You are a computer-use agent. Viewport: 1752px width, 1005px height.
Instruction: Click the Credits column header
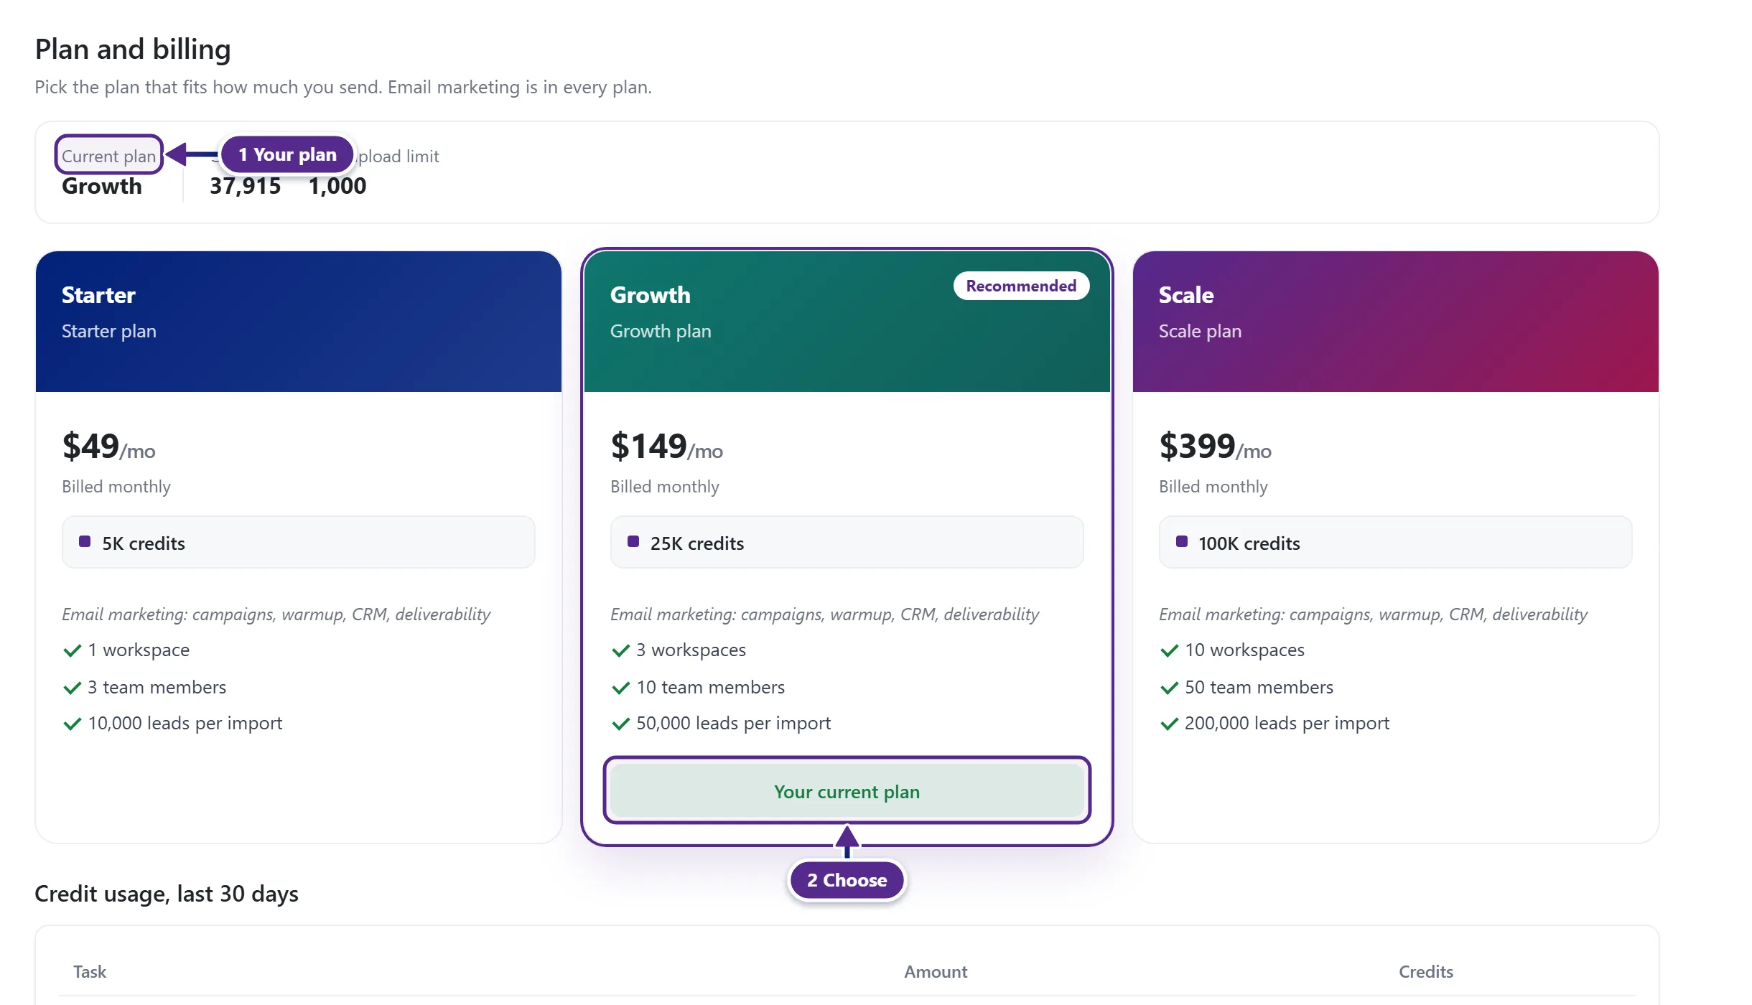(x=1426, y=971)
